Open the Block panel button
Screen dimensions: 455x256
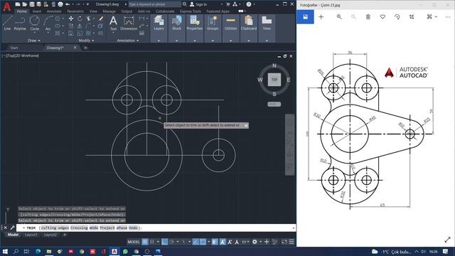coord(176,23)
